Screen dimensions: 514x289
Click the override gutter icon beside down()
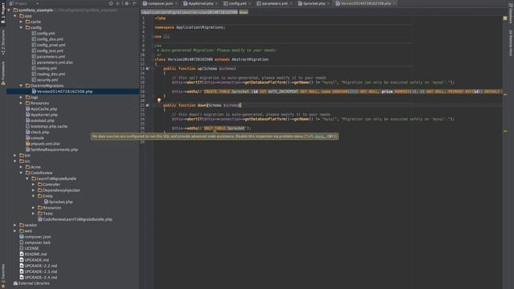point(147,105)
